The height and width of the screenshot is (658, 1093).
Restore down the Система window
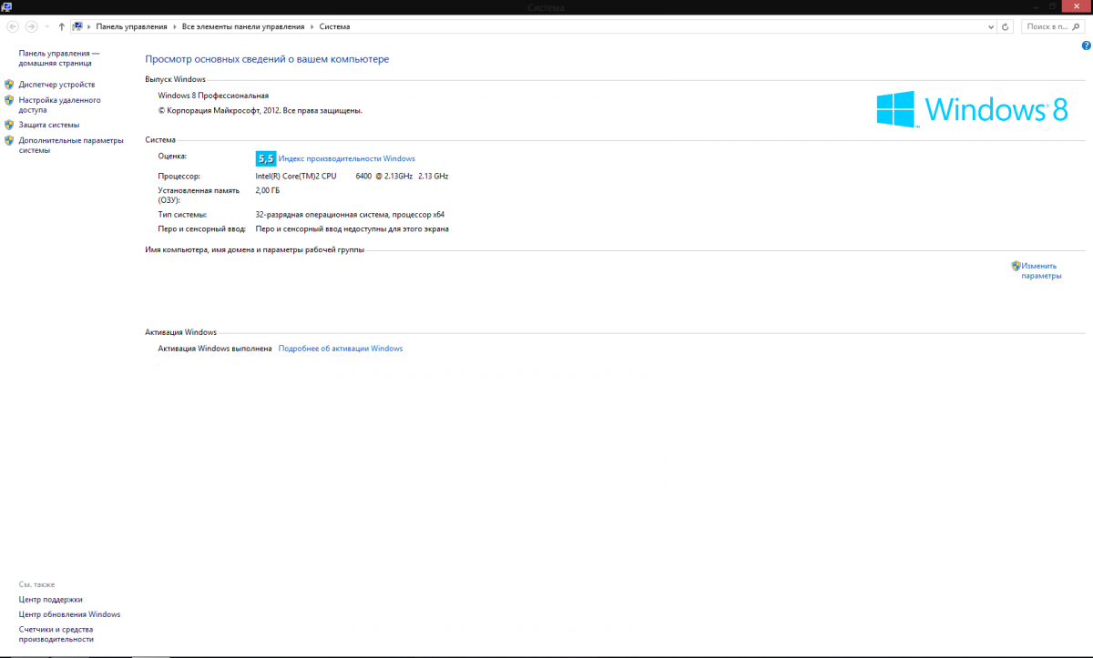tap(1052, 7)
